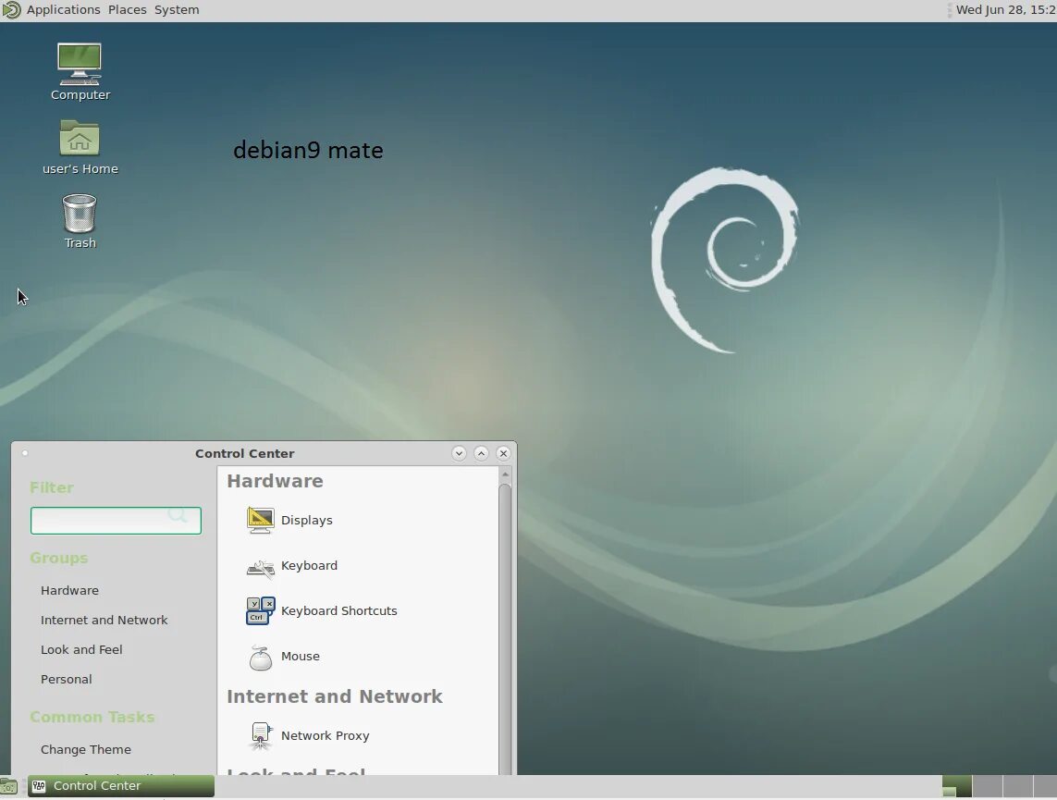The image size is (1057, 800).
Task: Click the Control Center window menu dot
Action: pos(25,453)
